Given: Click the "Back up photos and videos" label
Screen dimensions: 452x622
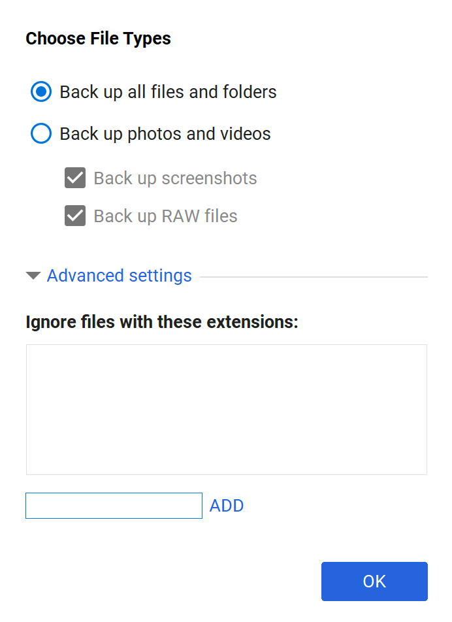Looking at the screenshot, I should (165, 134).
